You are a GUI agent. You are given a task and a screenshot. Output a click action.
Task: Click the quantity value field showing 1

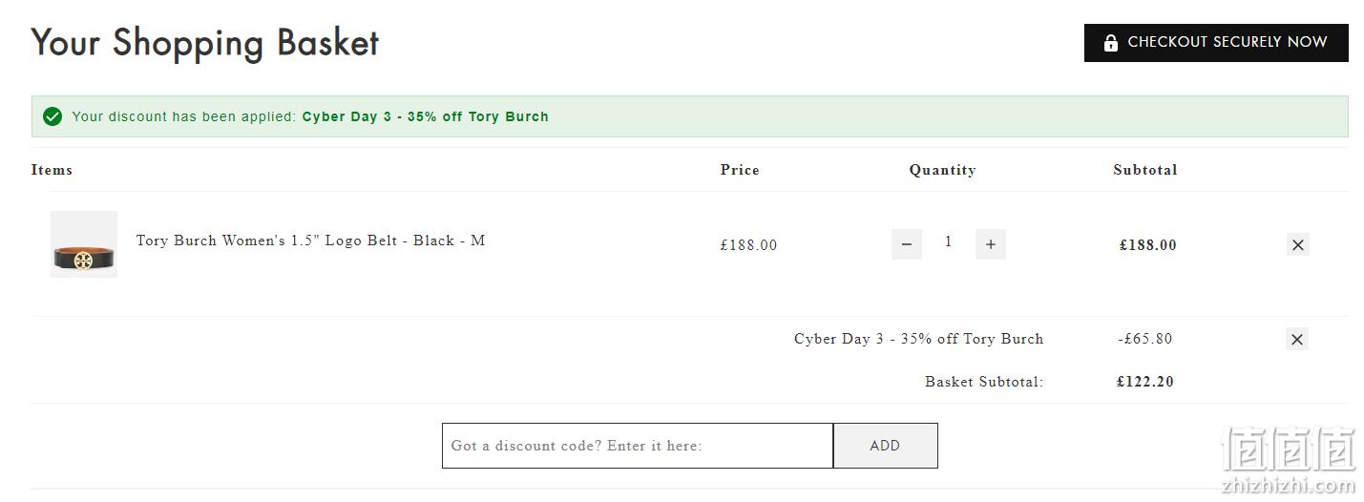[x=948, y=242]
